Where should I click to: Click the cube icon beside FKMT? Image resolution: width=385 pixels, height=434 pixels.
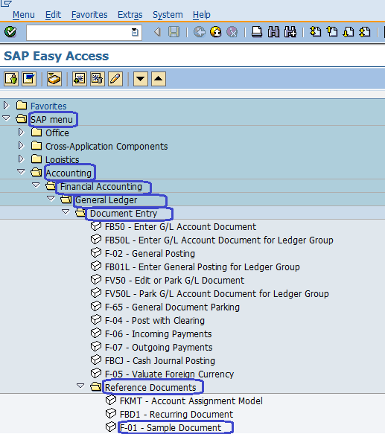point(111,401)
